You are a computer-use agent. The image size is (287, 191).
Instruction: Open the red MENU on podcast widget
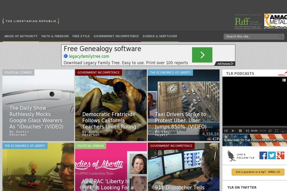click(282, 74)
